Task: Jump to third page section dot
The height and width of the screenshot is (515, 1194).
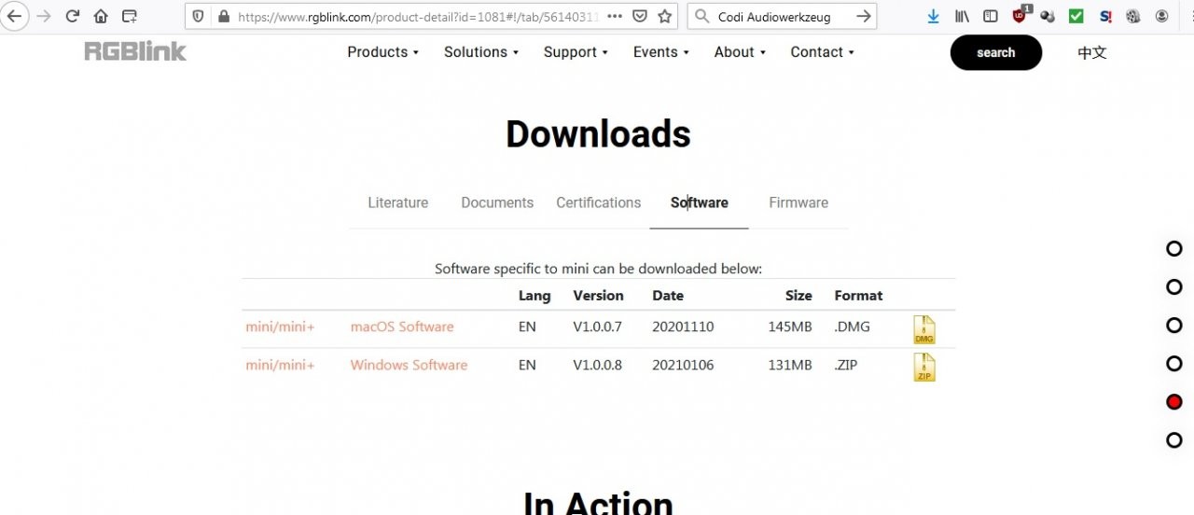Action: pyautogui.click(x=1174, y=325)
